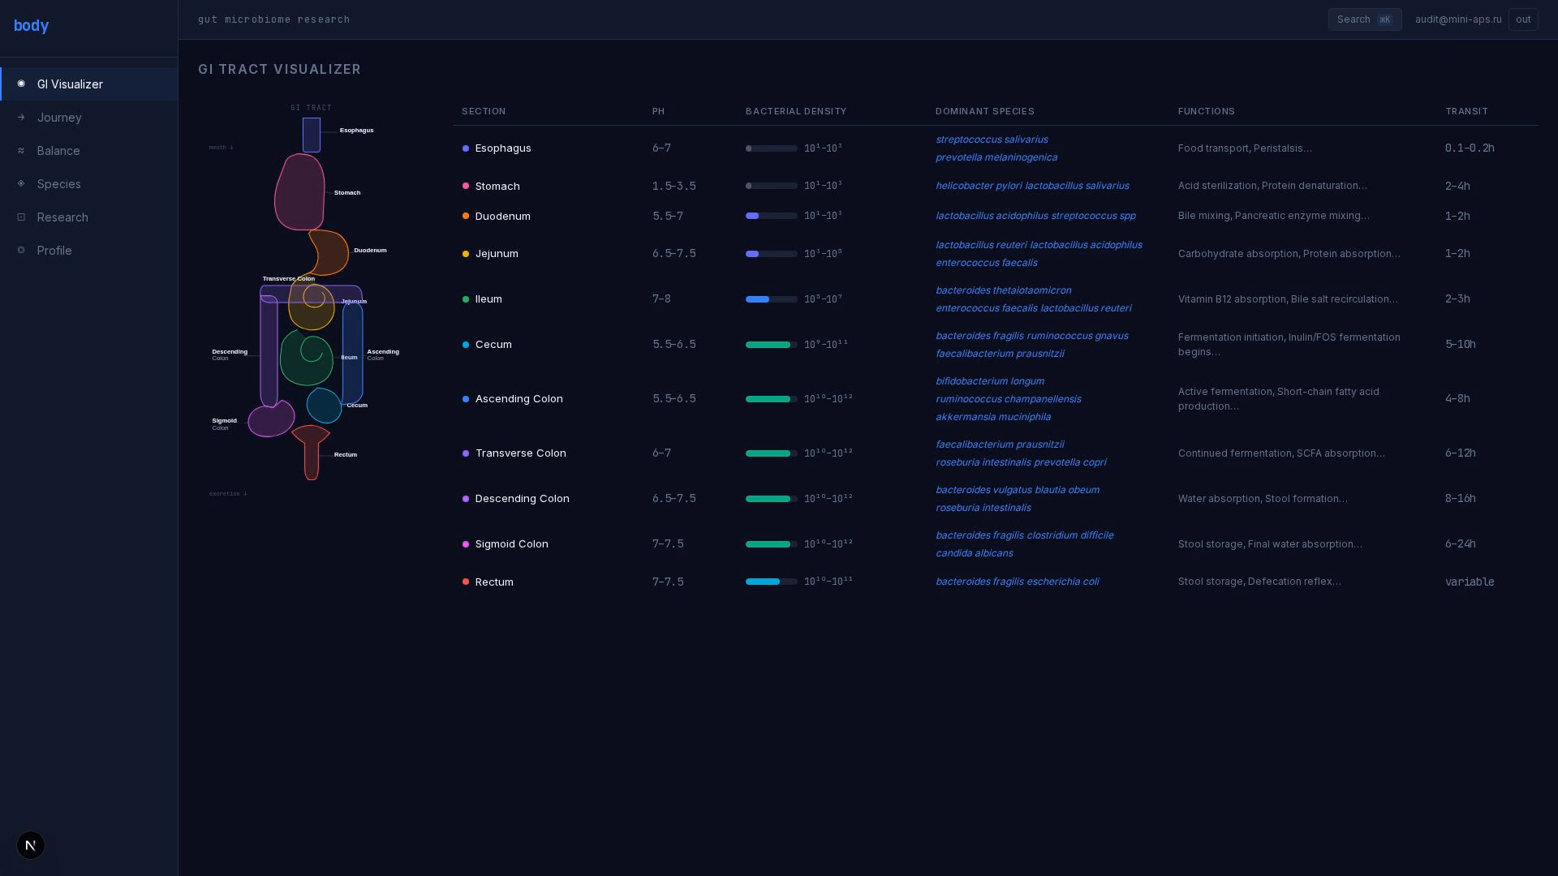Open bifidobacterium longum species link
This screenshot has width=1558, height=876.
click(990, 381)
